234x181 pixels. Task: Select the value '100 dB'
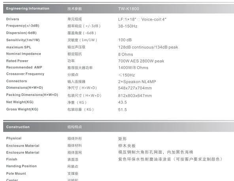click(125, 40)
